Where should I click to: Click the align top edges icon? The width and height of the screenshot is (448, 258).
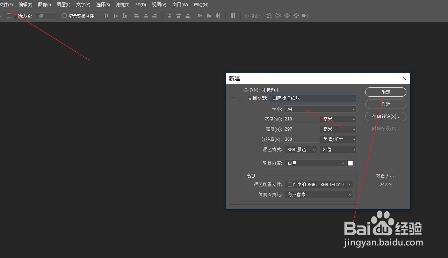pyautogui.click(x=107, y=16)
